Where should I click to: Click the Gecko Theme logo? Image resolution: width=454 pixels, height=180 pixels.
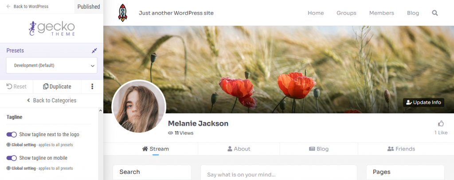tap(52, 28)
